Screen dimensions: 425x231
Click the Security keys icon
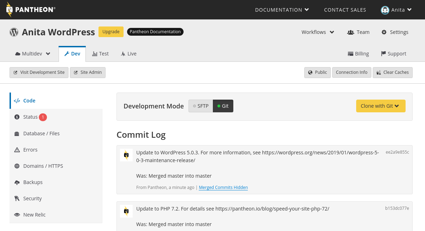pos(17,199)
